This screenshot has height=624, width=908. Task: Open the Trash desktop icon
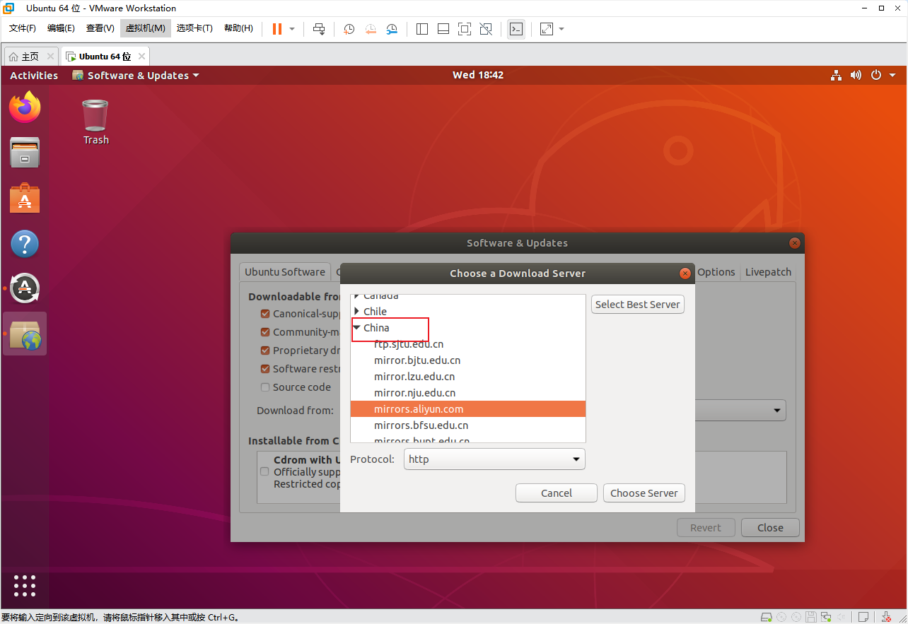(95, 122)
